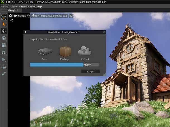This screenshot has height=127, width=170.
Task: Click the share icon below the gear
Action: click(x=11, y=20)
